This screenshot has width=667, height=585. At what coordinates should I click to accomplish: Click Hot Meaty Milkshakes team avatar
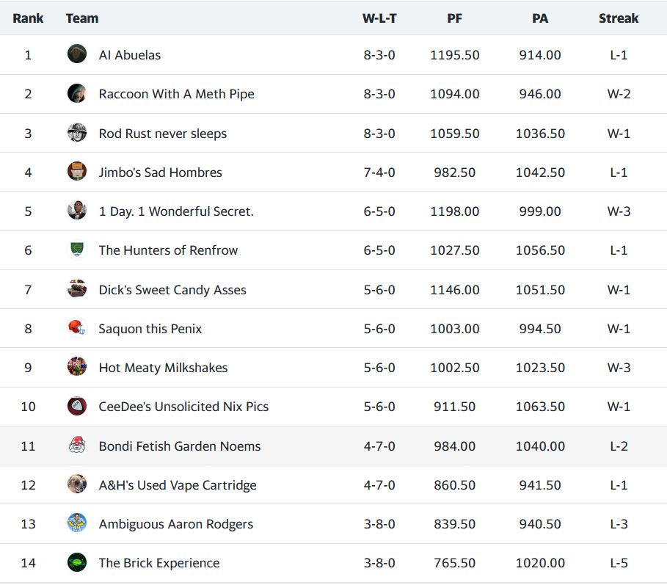[77, 367]
